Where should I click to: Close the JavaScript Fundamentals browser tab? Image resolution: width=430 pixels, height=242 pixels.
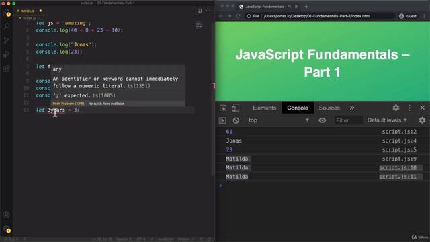click(296, 7)
